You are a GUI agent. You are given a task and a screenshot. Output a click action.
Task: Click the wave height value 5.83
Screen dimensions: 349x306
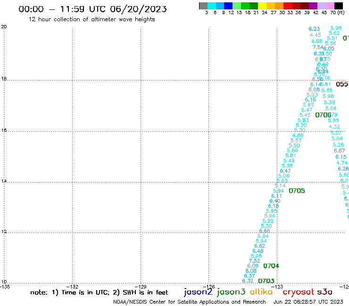[303, 120]
